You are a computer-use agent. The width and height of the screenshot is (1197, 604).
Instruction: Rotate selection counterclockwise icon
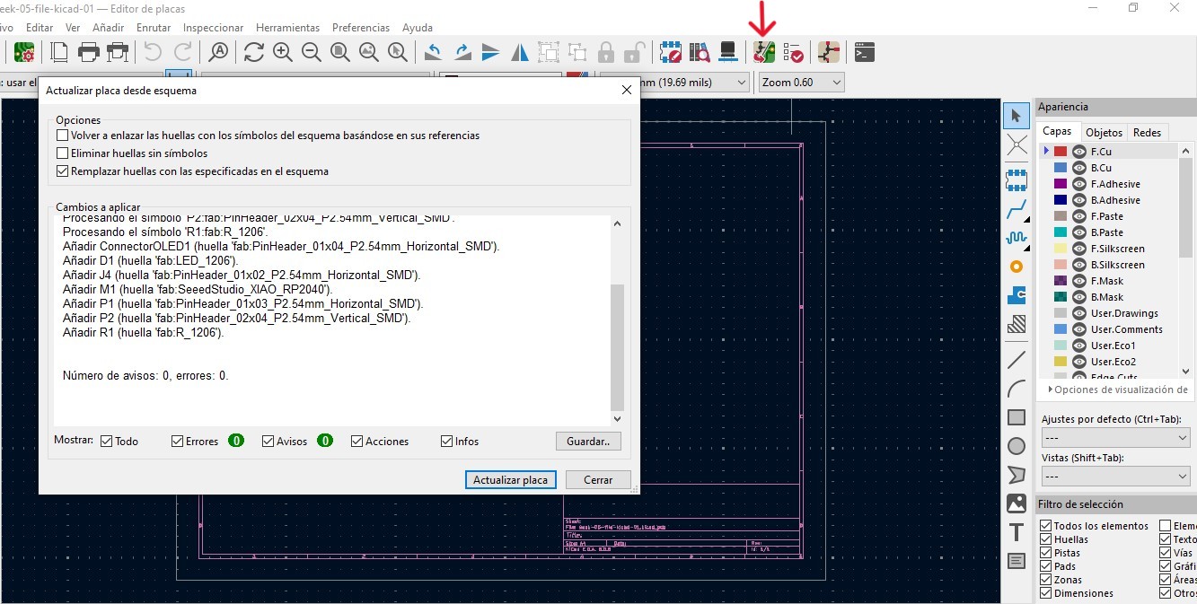(x=434, y=52)
